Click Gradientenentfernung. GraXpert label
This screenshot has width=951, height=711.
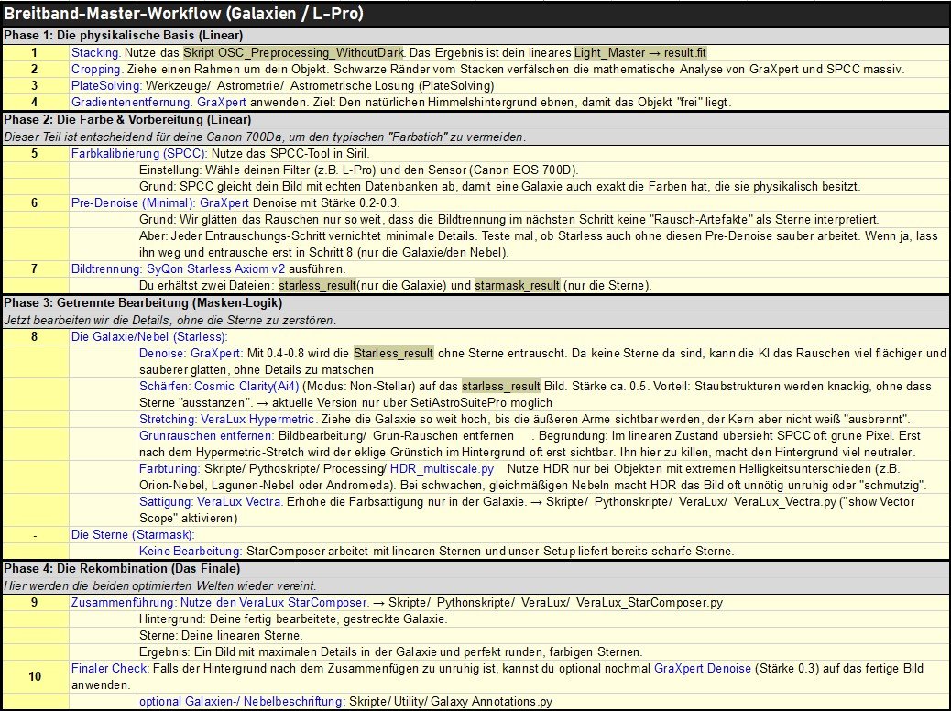pos(158,102)
